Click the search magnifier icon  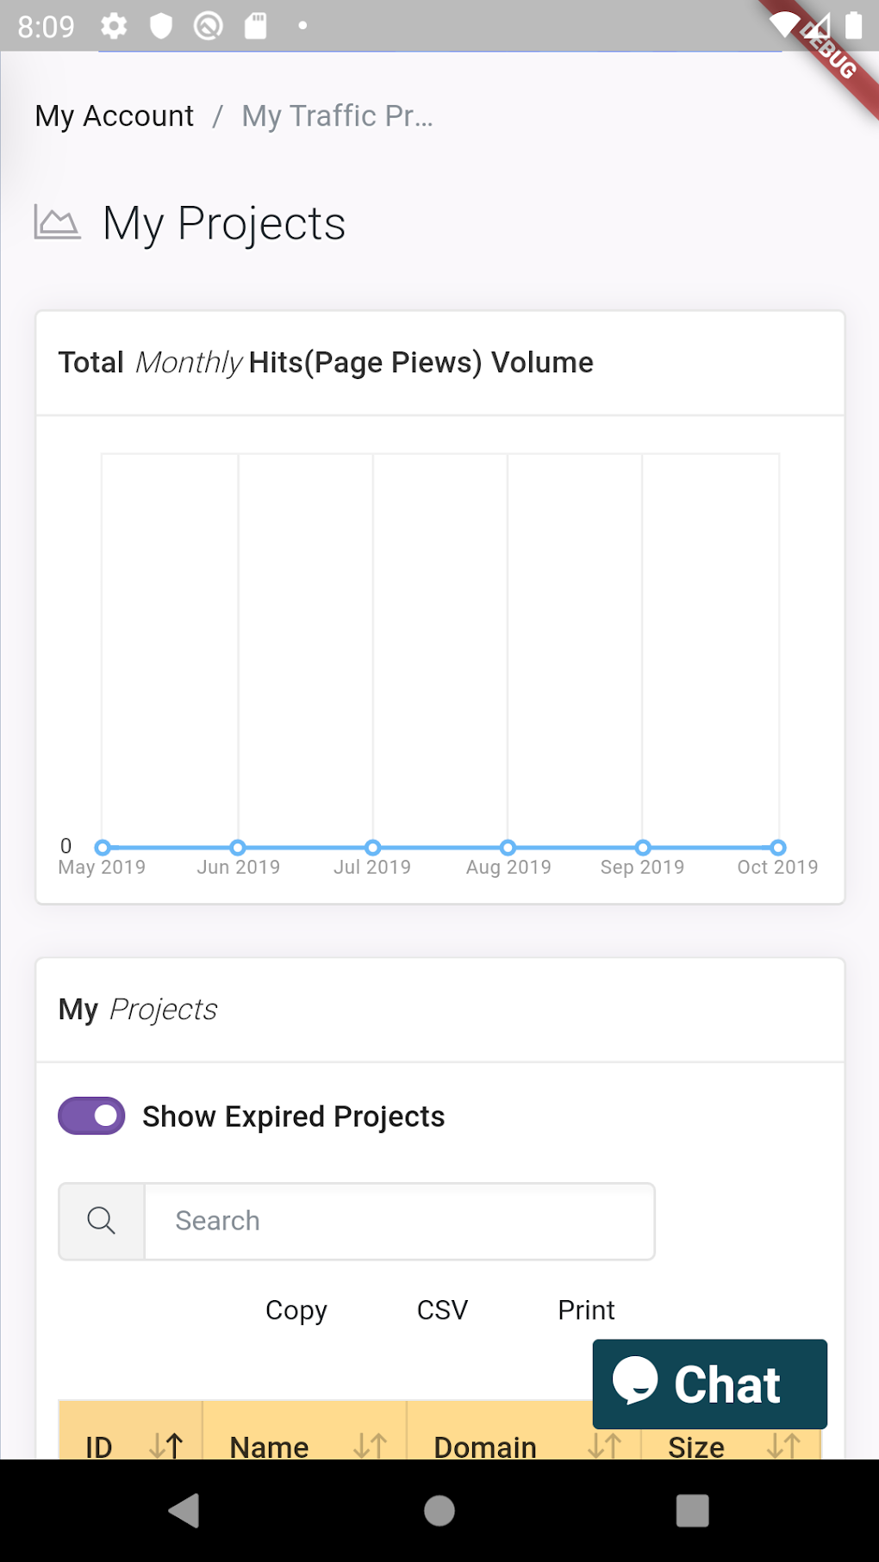pos(102,1220)
